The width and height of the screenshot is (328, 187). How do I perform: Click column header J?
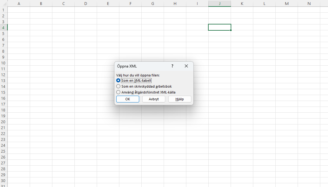point(219,3)
